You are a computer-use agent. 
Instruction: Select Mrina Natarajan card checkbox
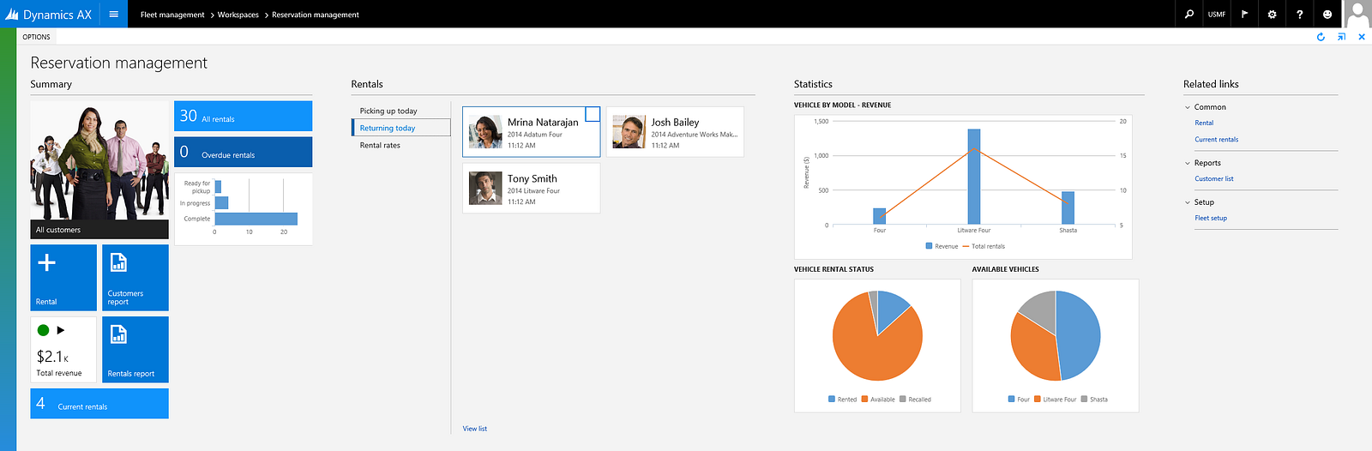click(593, 114)
